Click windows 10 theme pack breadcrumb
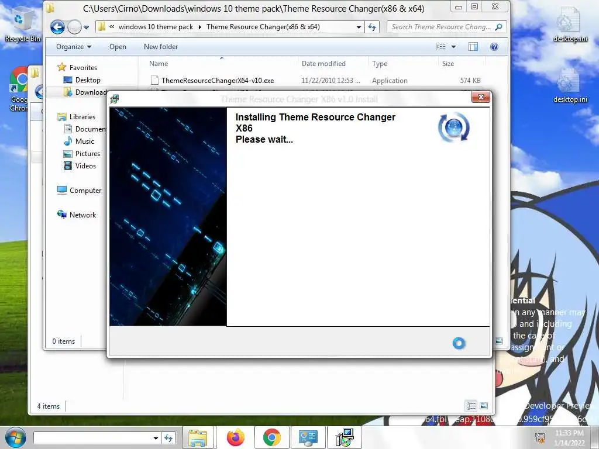Image resolution: width=599 pixels, height=449 pixels. [156, 27]
